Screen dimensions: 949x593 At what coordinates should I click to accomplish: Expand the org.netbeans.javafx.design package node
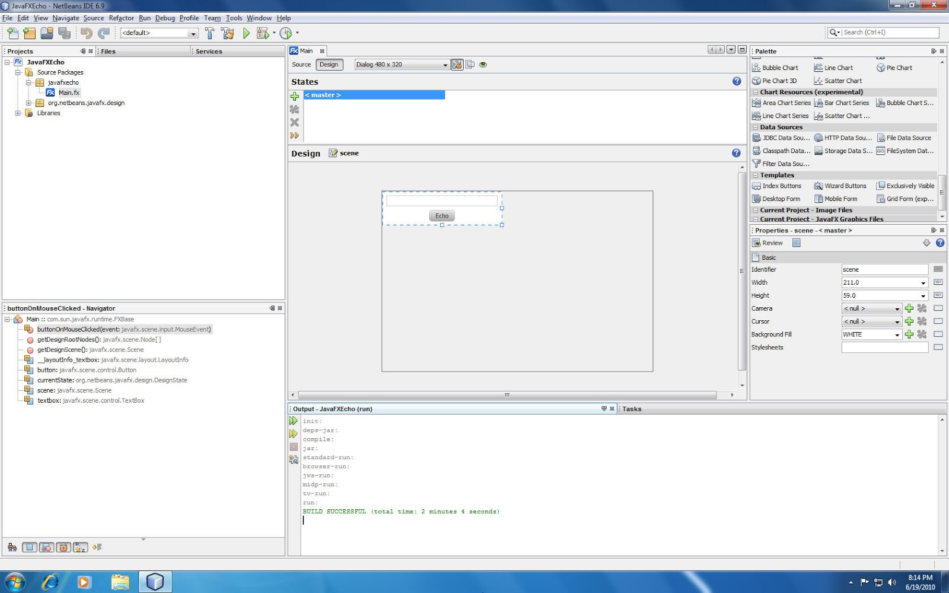coord(28,103)
